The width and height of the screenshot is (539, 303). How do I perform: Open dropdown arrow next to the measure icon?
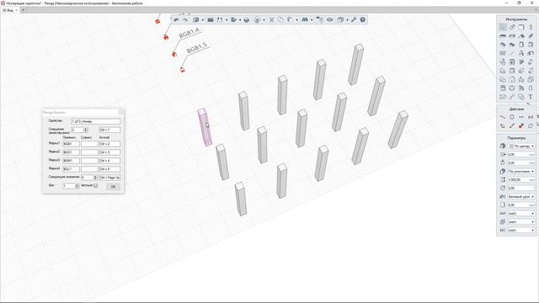pos(312,20)
